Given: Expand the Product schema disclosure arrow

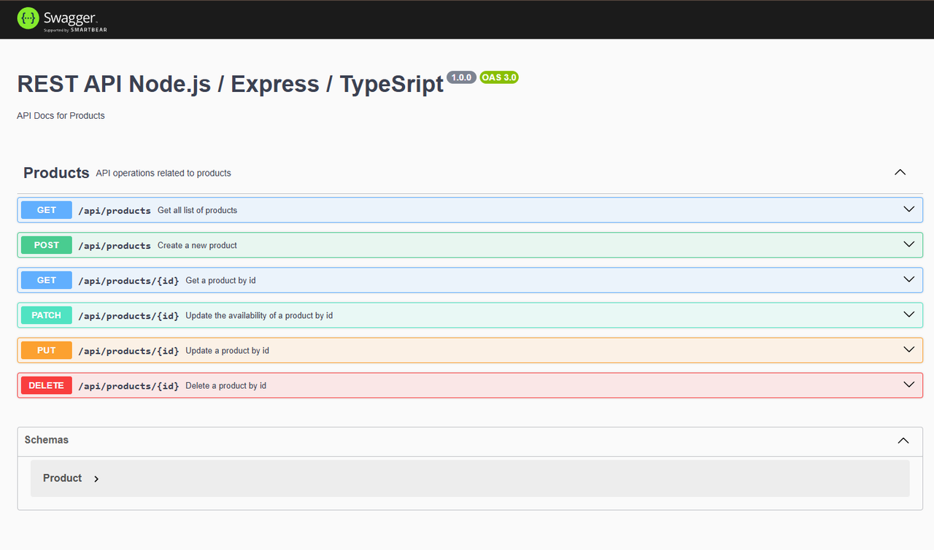Looking at the screenshot, I should pyautogui.click(x=96, y=479).
